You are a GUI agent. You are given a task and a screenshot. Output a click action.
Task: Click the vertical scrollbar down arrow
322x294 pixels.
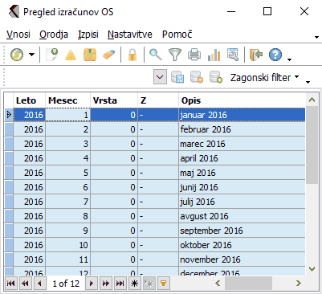click(x=312, y=269)
